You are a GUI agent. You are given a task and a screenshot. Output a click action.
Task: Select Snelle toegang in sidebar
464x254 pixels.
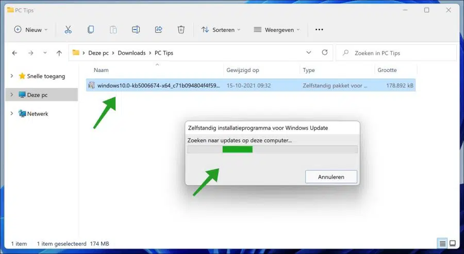[42, 76]
